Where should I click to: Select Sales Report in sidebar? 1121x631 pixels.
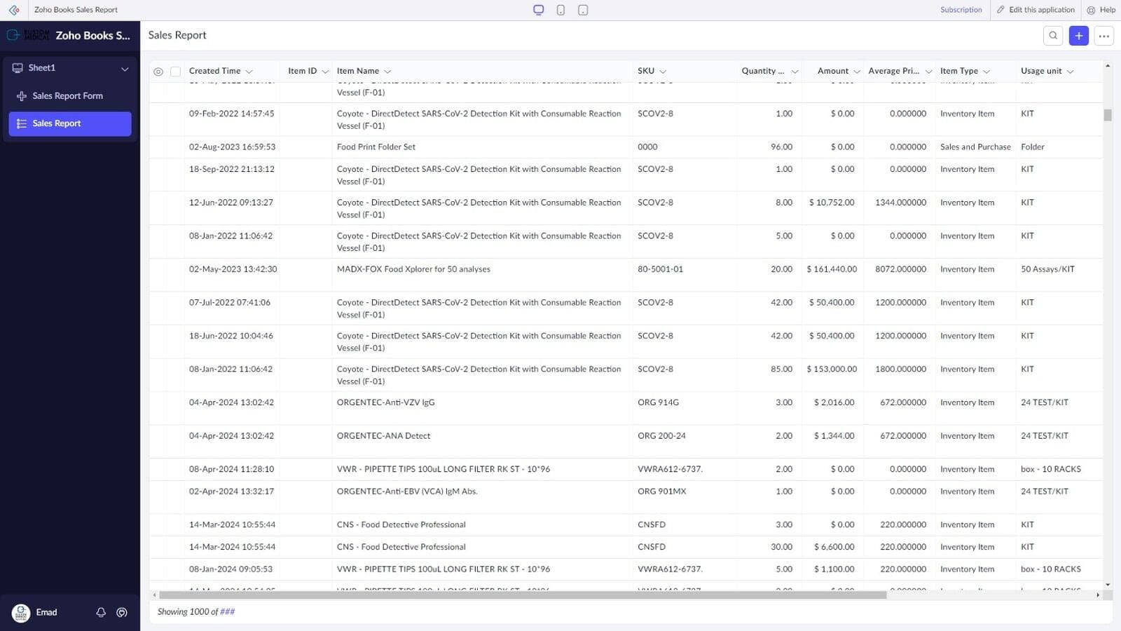point(70,123)
